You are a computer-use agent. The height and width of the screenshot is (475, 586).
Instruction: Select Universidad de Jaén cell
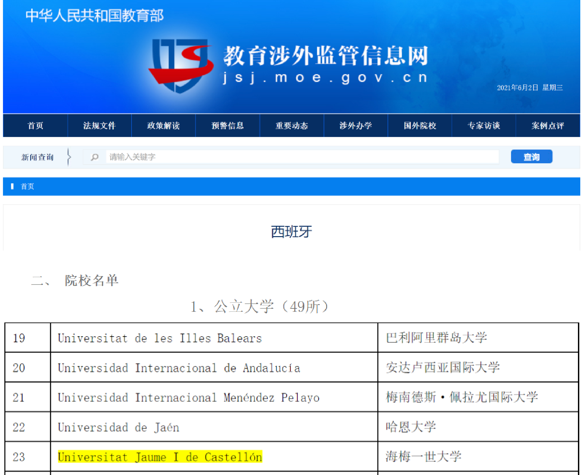tap(214, 427)
